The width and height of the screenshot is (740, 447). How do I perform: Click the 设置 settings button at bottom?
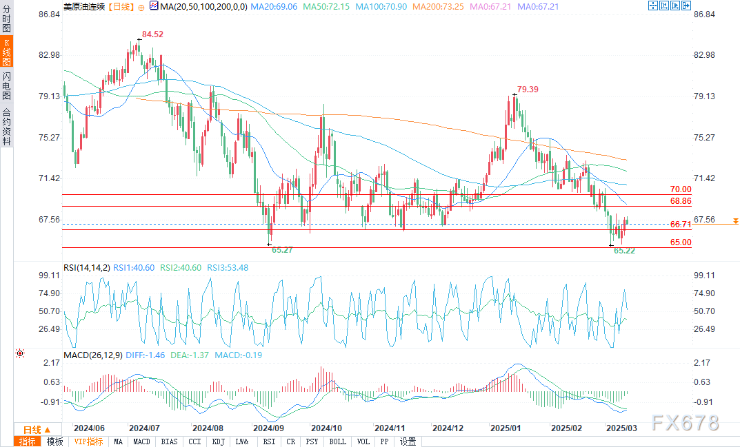click(408, 441)
